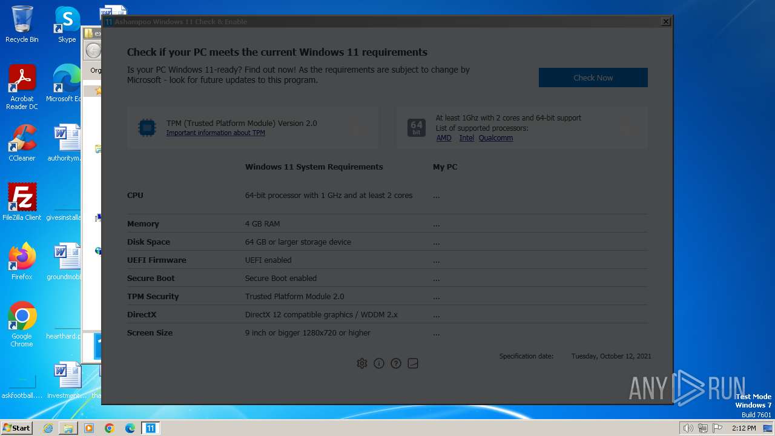Image resolution: width=775 pixels, height=436 pixels.
Task: Click the 'My PC' column header
Action: [x=445, y=167]
